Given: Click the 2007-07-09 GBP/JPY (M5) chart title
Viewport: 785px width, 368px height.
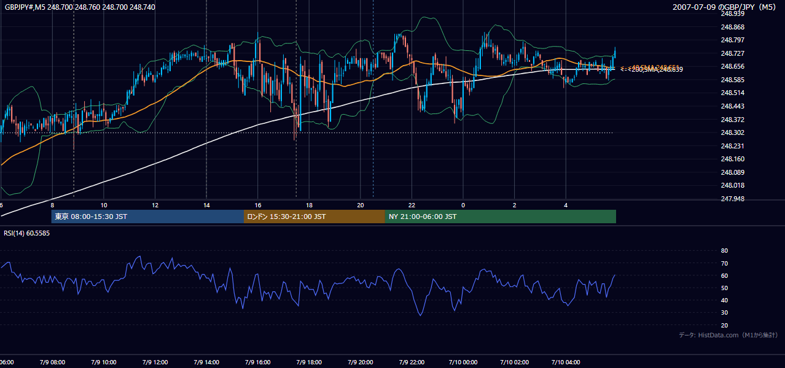Looking at the screenshot, I should pyautogui.click(x=725, y=7).
